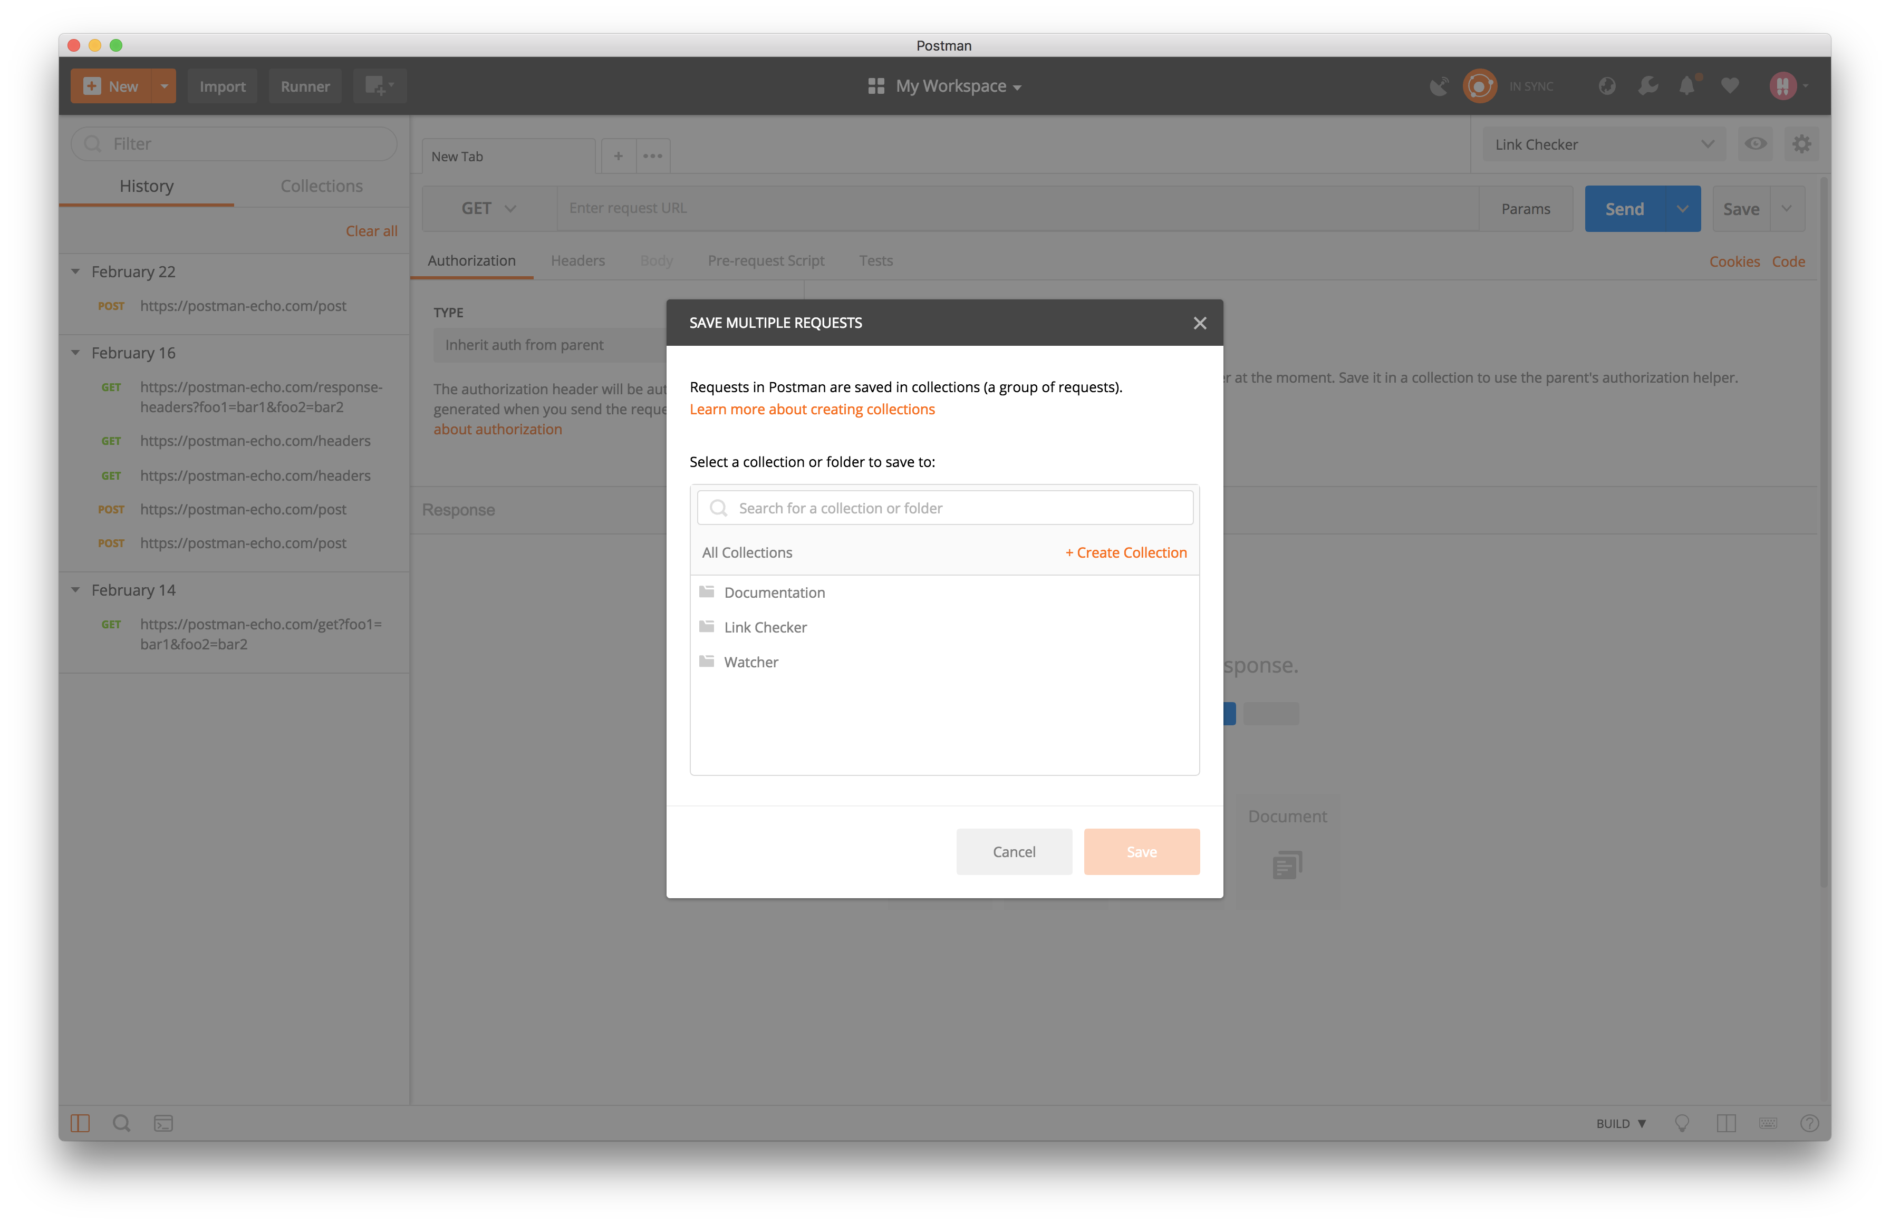Click the Cancel button in dialog
This screenshot has width=1890, height=1225.
click(x=1014, y=851)
